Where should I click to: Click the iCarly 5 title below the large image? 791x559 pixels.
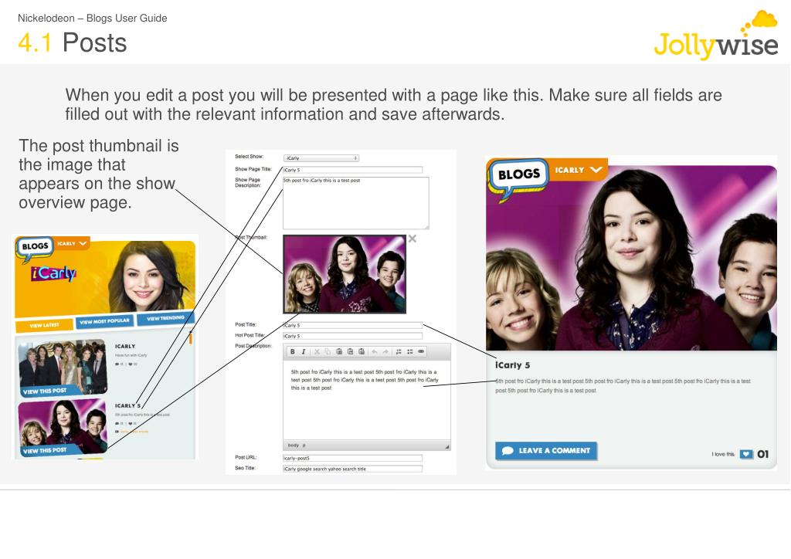(x=512, y=365)
